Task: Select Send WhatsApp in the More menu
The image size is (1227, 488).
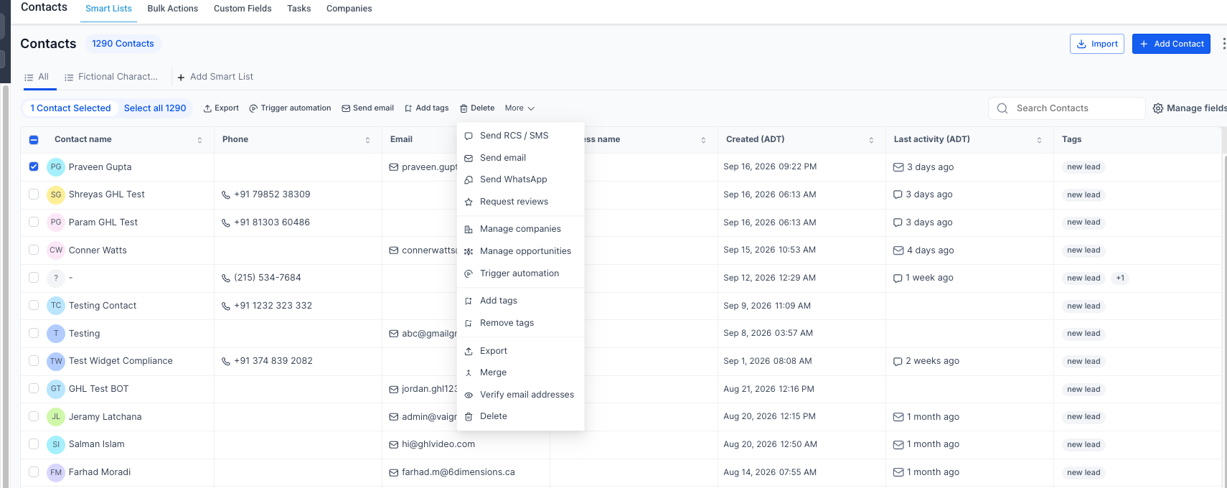Action: coord(520,179)
